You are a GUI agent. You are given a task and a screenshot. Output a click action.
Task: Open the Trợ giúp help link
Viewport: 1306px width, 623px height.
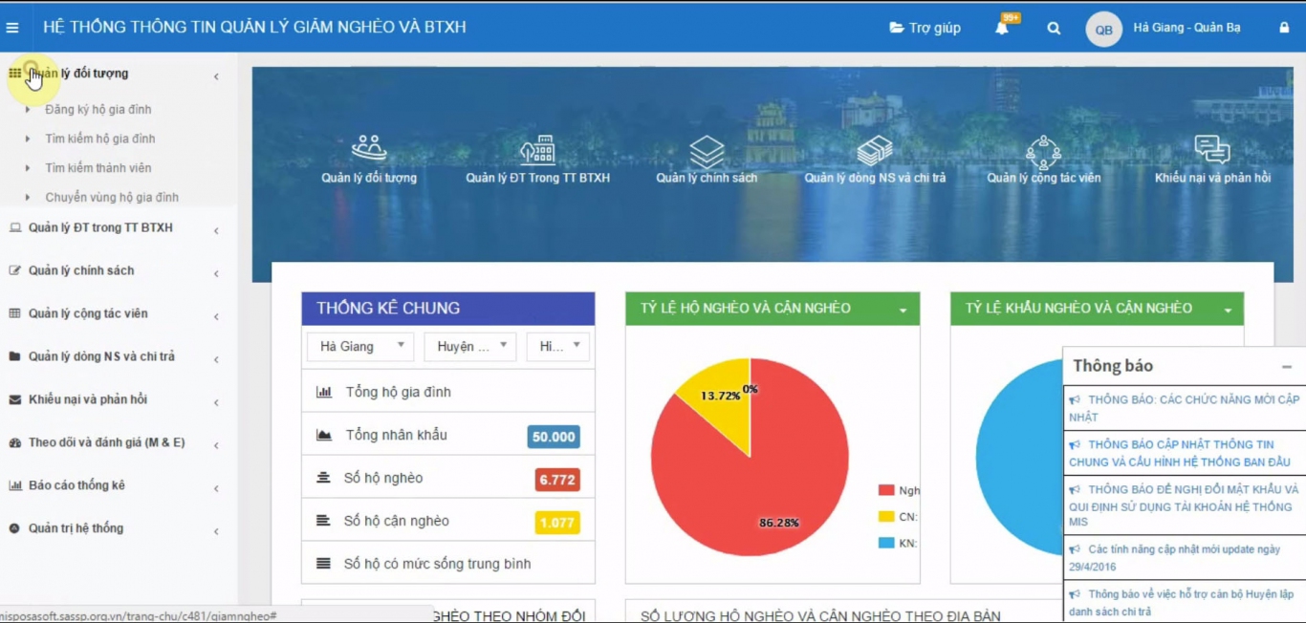[x=925, y=28]
